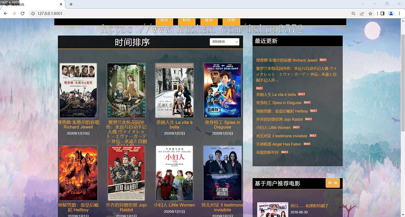Open the browser side panel icon
This screenshot has height=217, width=405.
382,13
